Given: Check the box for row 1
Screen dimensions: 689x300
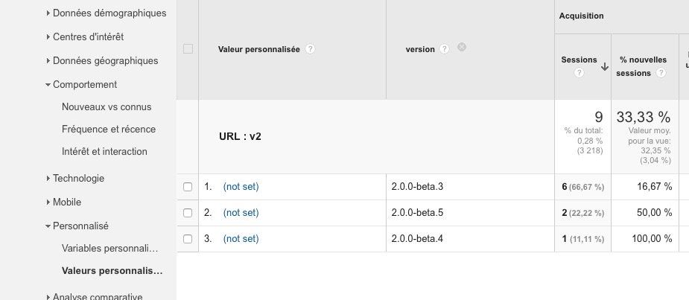Looking at the screenshot, I should 188,187.
